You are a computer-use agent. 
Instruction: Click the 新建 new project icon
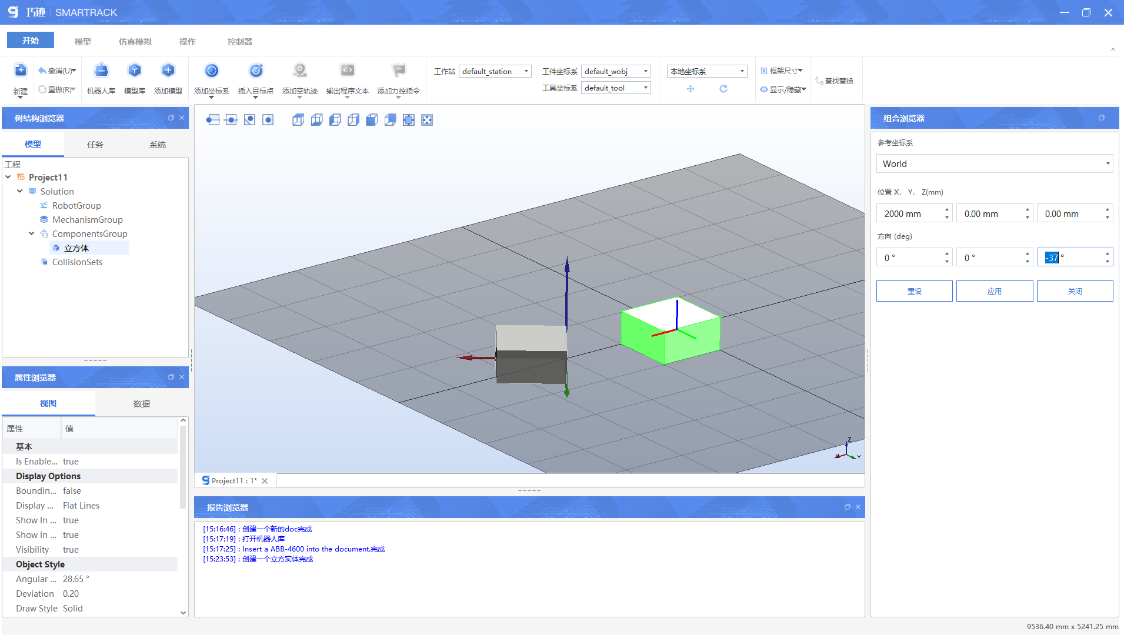coord(21,71)
